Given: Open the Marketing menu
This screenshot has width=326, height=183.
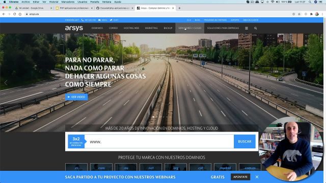Looking at the screenshot, I should coord(151,28).
